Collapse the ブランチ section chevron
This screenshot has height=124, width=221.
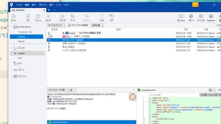[11, 48]
